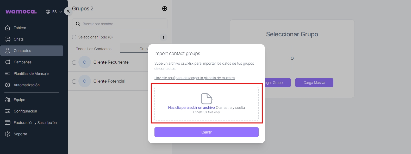
Task: Click the download sample template link
Action: pyautogui.click(x=194, y=78)
